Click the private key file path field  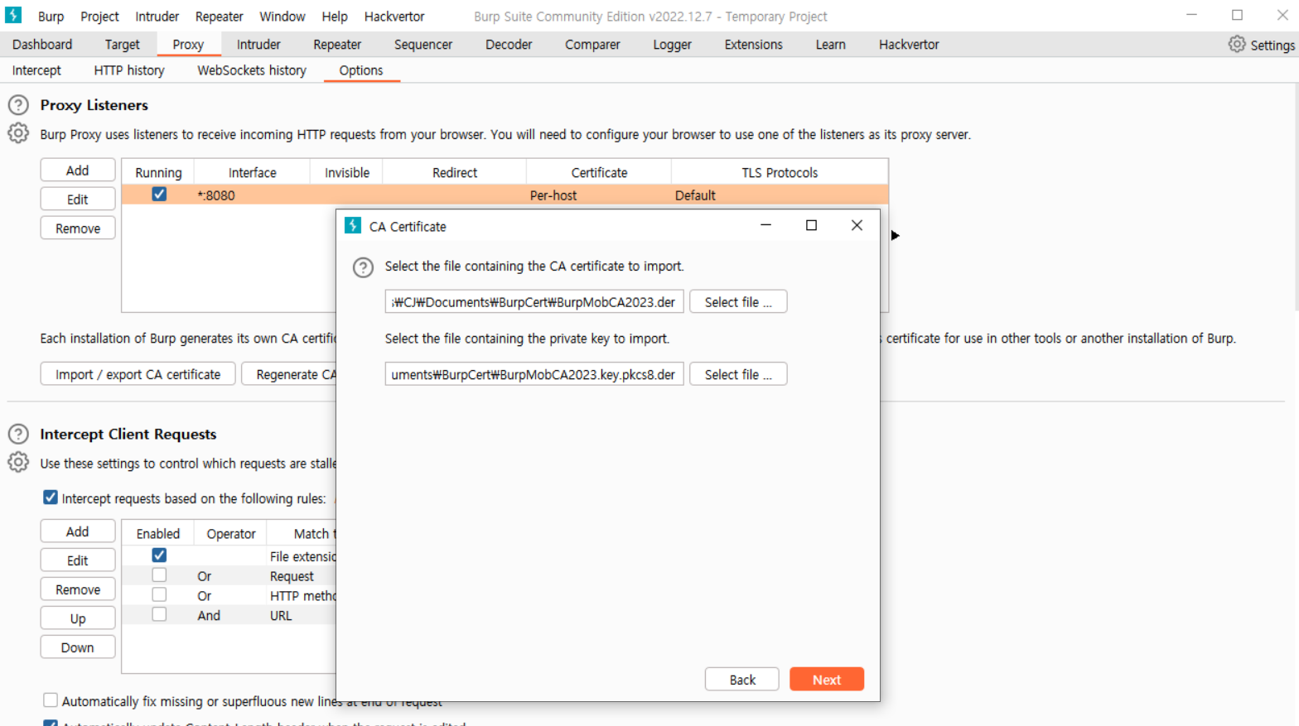pos(534,374)
